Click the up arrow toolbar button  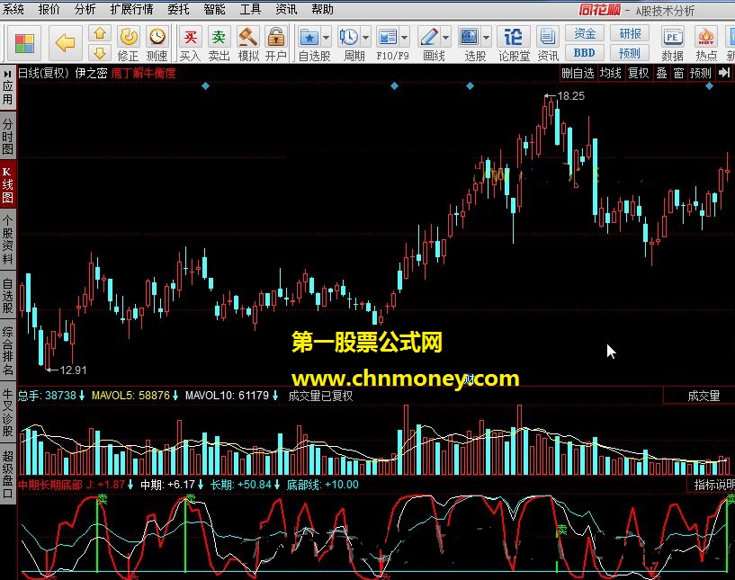99,34
